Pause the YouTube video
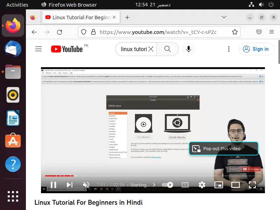Viewport: 280px width, 210px height. 54,185
